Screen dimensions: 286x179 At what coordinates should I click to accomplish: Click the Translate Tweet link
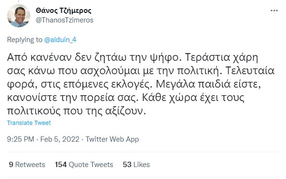tap(29, 123)
